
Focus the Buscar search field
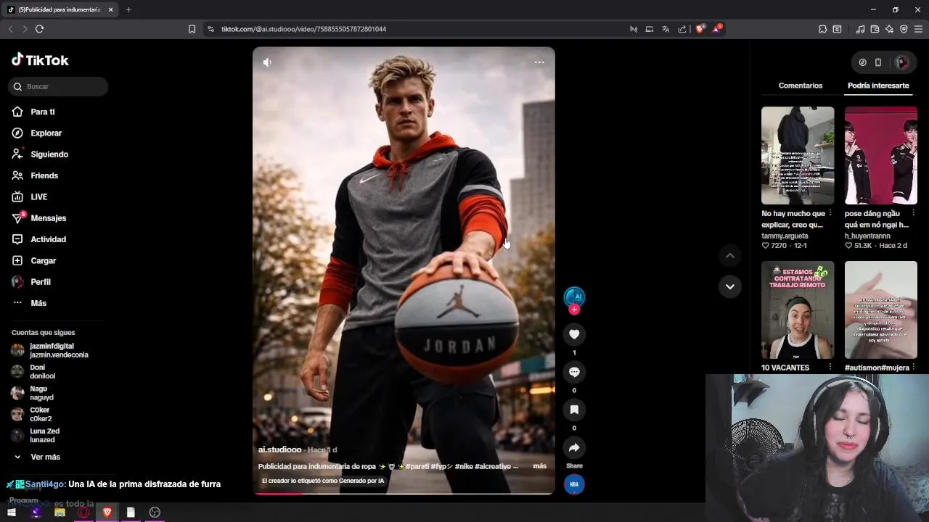(58, 86)
